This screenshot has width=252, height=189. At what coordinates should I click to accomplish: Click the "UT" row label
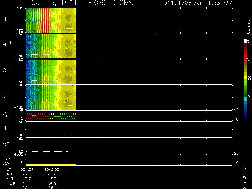pyautogui.click(x=9, y=169)
